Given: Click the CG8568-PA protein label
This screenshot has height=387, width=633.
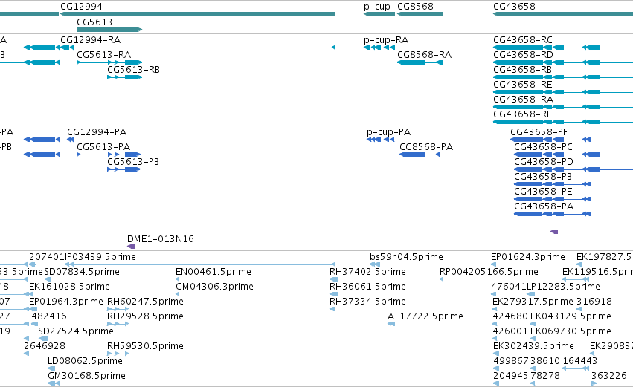Looking at the screenshot, I should pyautogui.click(x=426, y=147).
